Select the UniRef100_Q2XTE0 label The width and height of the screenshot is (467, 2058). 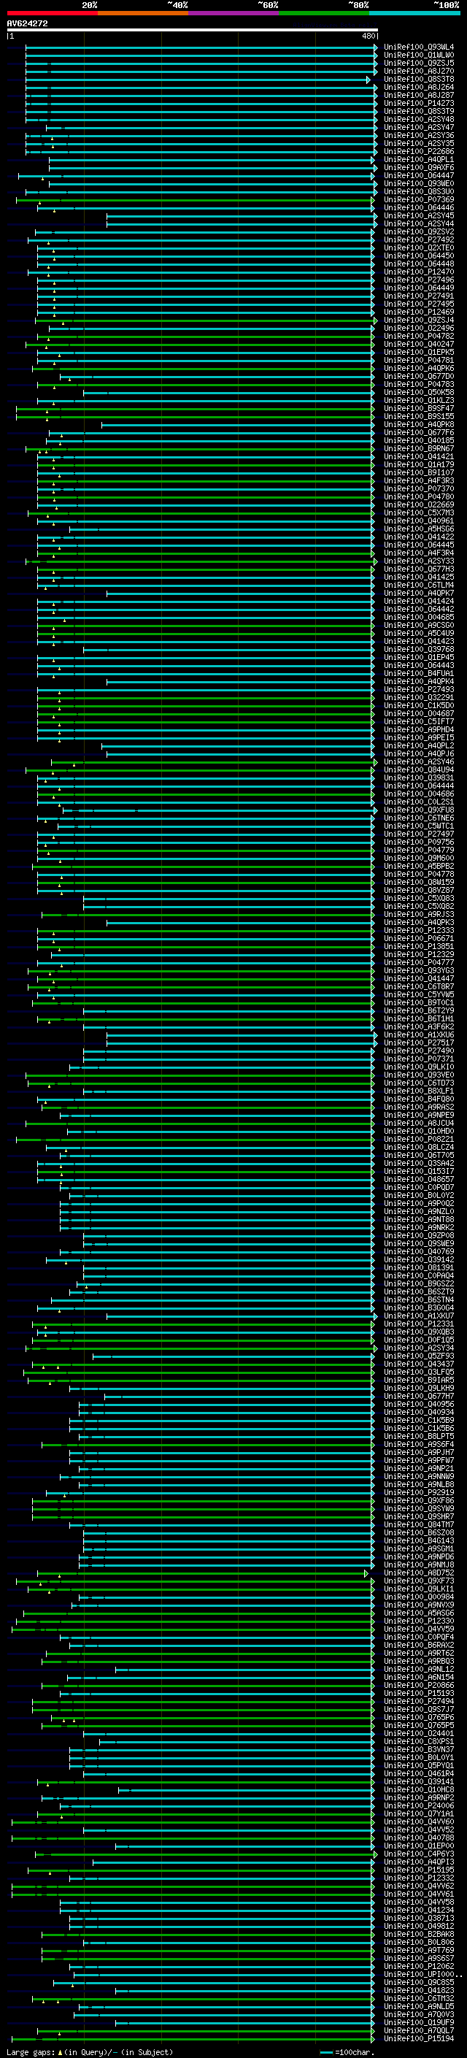pyautogui.click(x=419, y=248)
